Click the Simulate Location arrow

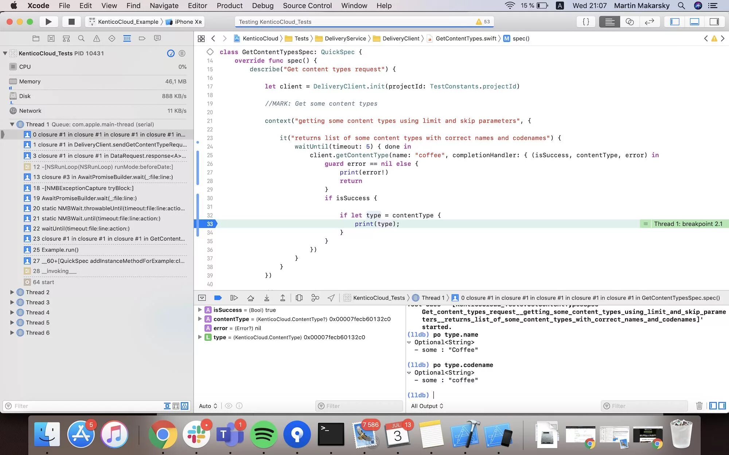(x=331, y=298)
